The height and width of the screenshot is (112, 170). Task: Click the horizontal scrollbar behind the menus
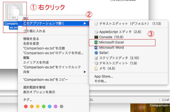[129, 91]
